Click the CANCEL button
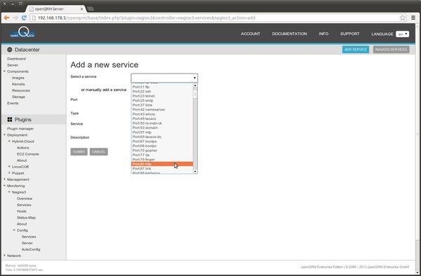 click(x=98, y=152)
